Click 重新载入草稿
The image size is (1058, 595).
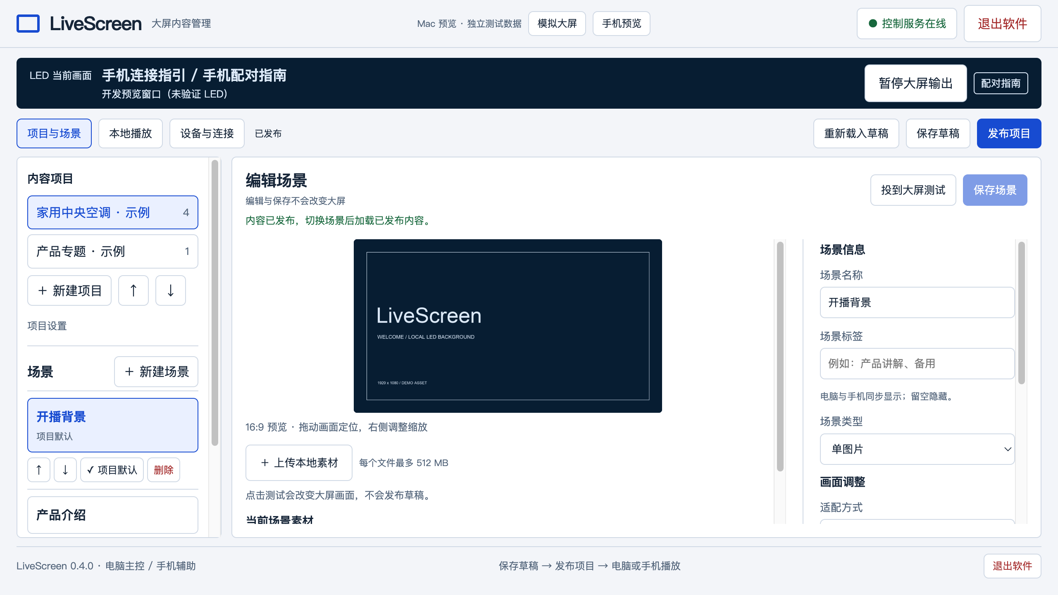pos(856,133)
